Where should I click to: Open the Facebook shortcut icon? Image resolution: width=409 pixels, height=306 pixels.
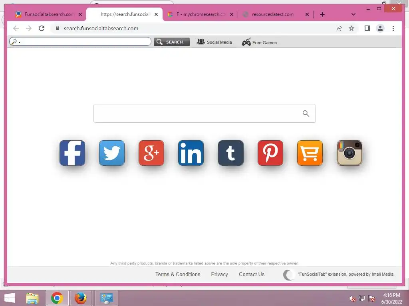point(72,153)
